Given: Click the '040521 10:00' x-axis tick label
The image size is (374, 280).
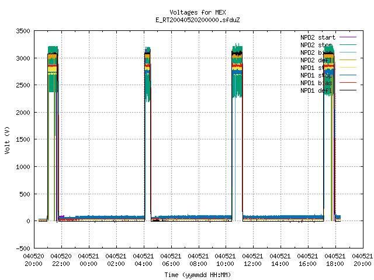Looking at the screenshot, I should click(x=225, y=260).
